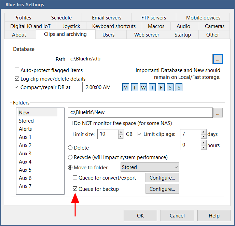Screen dimensions: 235x226
Task: Toggle Monday (M) day button
Action: tap(126, 87)
